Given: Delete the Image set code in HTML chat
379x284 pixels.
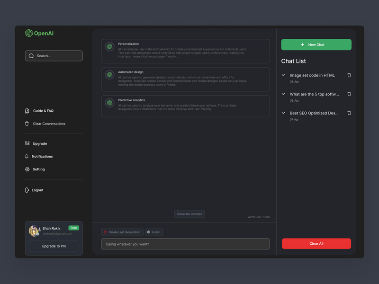Looking at the screenshot, I should (x=349, y=75).
